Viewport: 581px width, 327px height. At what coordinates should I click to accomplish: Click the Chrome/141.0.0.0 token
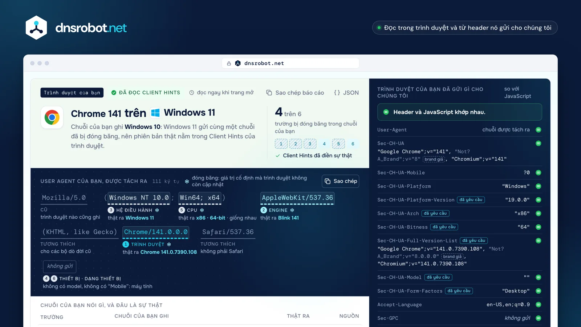coord(156,232)
